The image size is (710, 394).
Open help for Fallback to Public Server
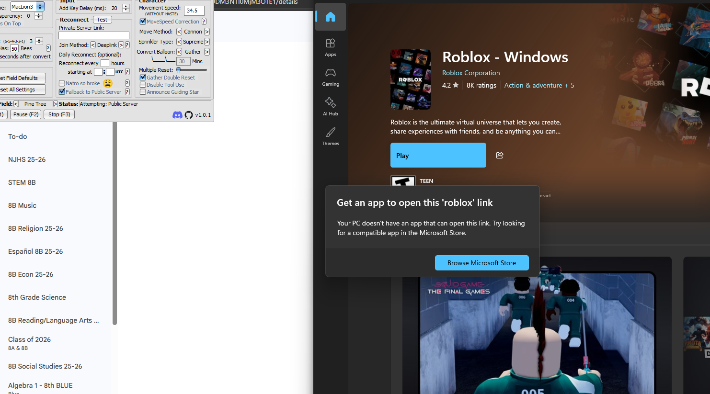[127, 92]
